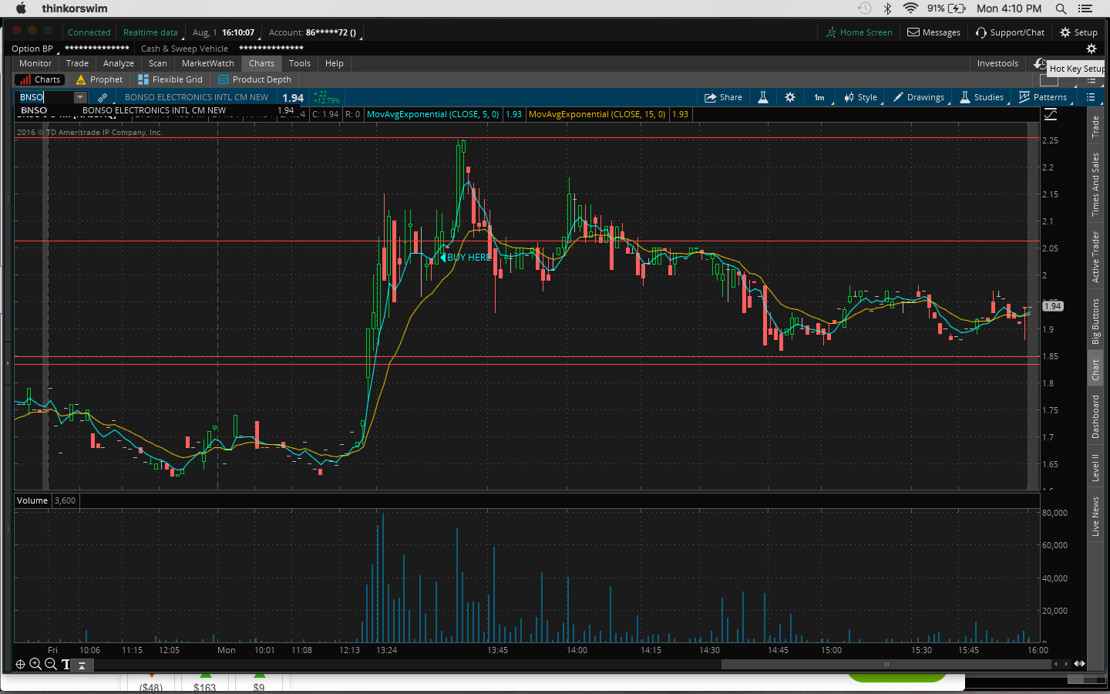This screenshot has height=694, width=1110.
Task: Click the chart scale line icon
Action: (1051, 114)
